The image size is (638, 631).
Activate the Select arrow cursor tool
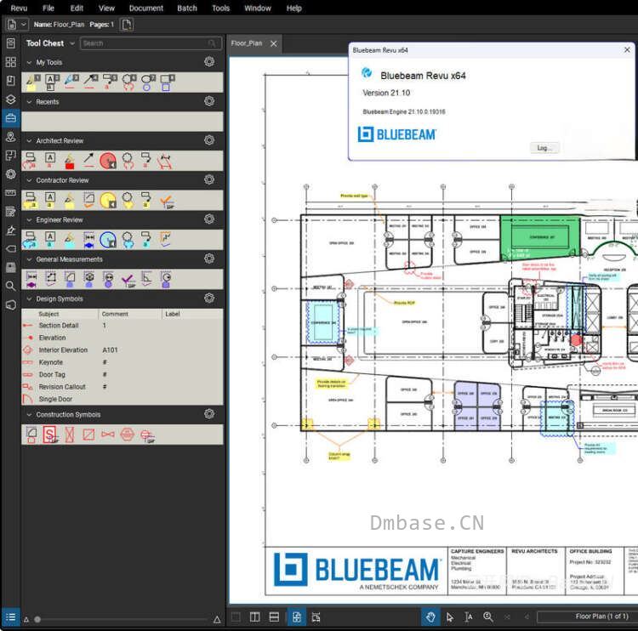coord(450,617)
